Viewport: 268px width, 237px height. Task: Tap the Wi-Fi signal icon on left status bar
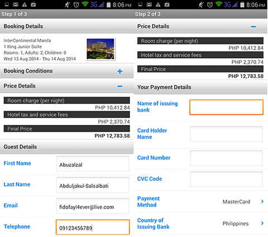coord(85,4)
